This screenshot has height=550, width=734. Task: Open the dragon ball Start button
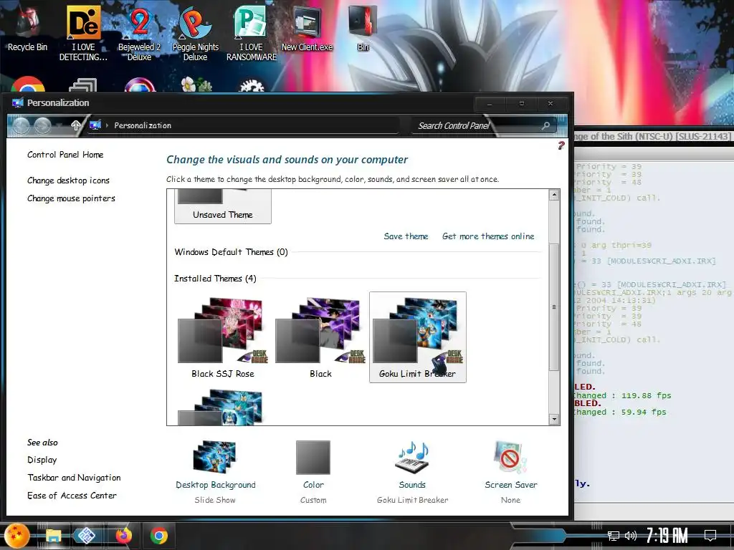(x=17, y=536)
